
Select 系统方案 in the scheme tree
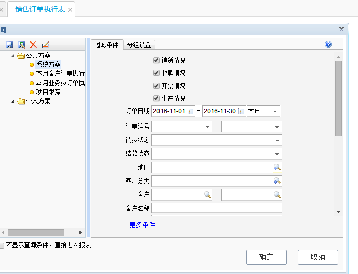pyautogui.click(x=48, y=65)
